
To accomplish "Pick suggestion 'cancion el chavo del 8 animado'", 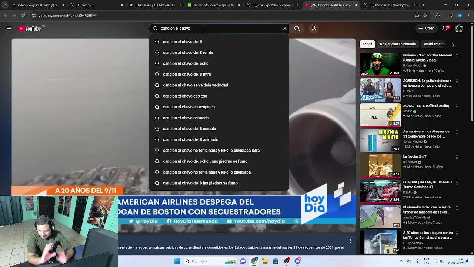I will [219, 139].
